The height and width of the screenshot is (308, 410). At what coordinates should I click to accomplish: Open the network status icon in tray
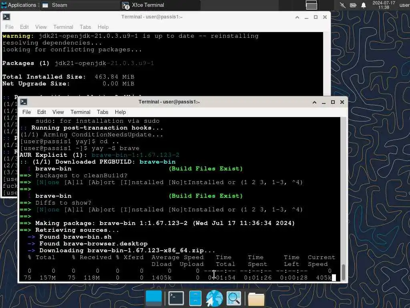point(342,5)
